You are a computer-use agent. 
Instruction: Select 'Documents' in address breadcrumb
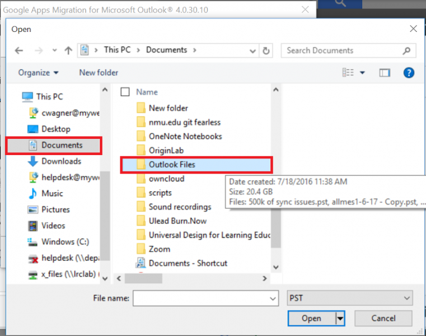tap(167, 50)
